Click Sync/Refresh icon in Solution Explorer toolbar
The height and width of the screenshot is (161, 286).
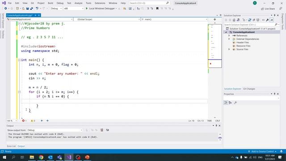point(250,20)
